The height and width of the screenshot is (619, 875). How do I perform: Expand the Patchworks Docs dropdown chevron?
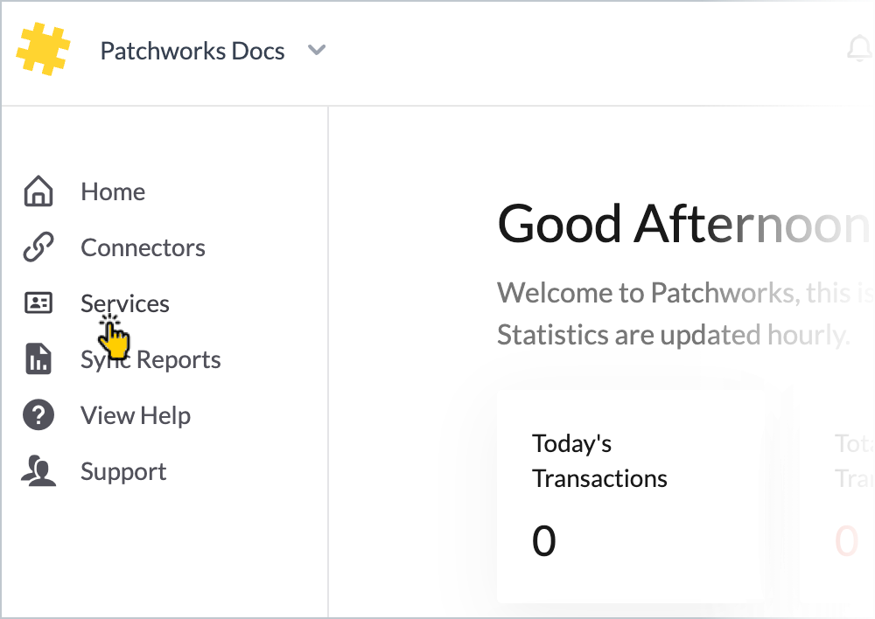click(x=317, y=51)
